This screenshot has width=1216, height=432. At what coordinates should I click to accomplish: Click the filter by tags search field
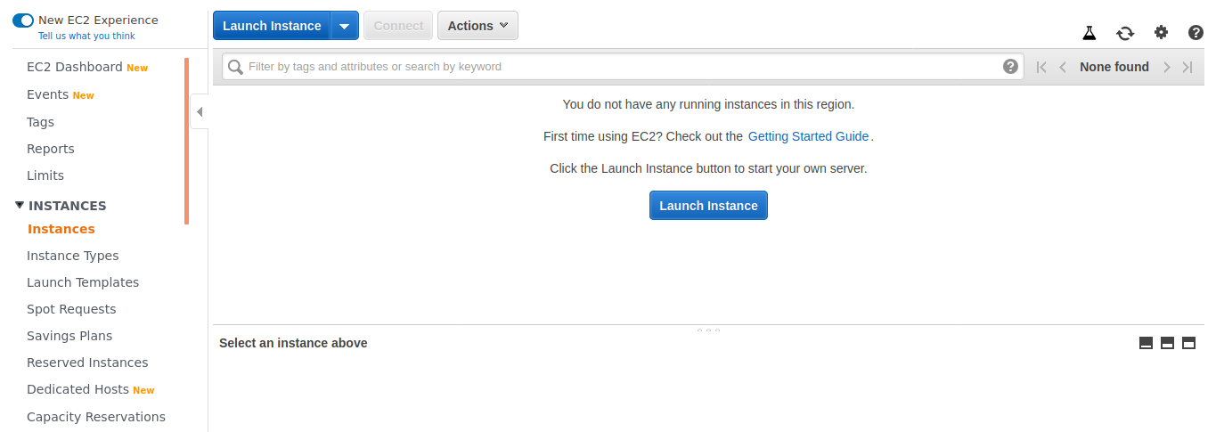click(623, 67)
